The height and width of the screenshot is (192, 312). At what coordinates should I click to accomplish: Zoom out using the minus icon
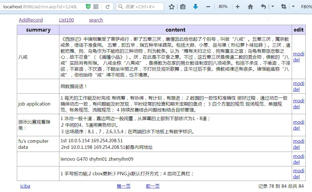209,7
